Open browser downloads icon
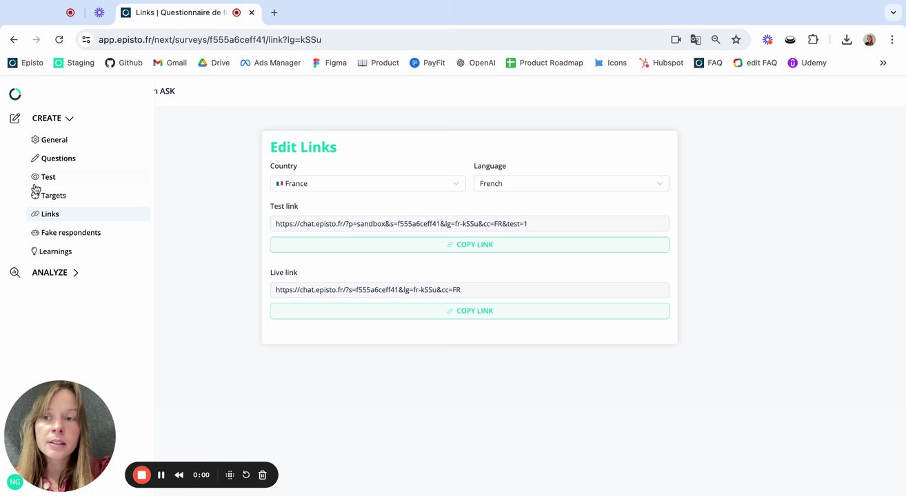 click(847, 40)
